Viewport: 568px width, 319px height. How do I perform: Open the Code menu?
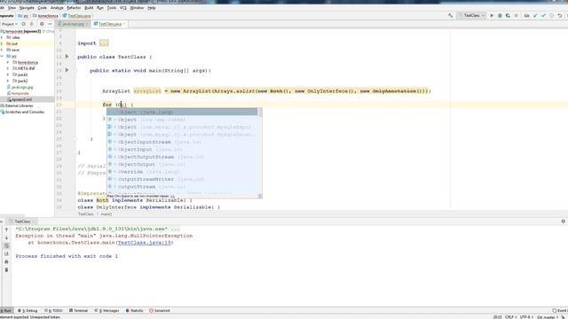click(x=42, y=8)
